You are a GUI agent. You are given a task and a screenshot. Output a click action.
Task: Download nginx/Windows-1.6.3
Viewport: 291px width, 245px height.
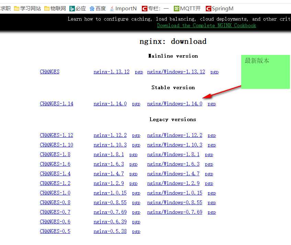pos(174,164)
